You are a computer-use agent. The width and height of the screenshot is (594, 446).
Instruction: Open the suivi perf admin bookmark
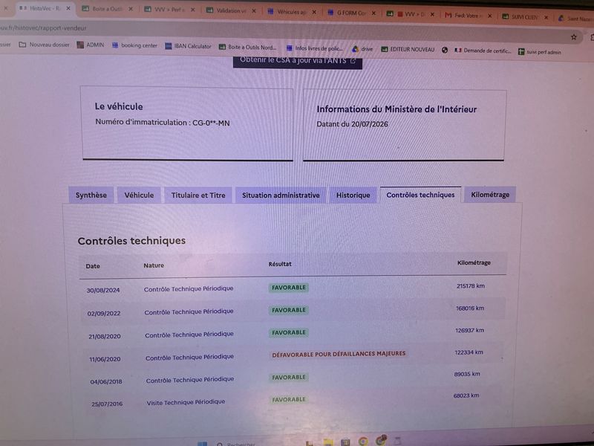(x=540, y=52)
